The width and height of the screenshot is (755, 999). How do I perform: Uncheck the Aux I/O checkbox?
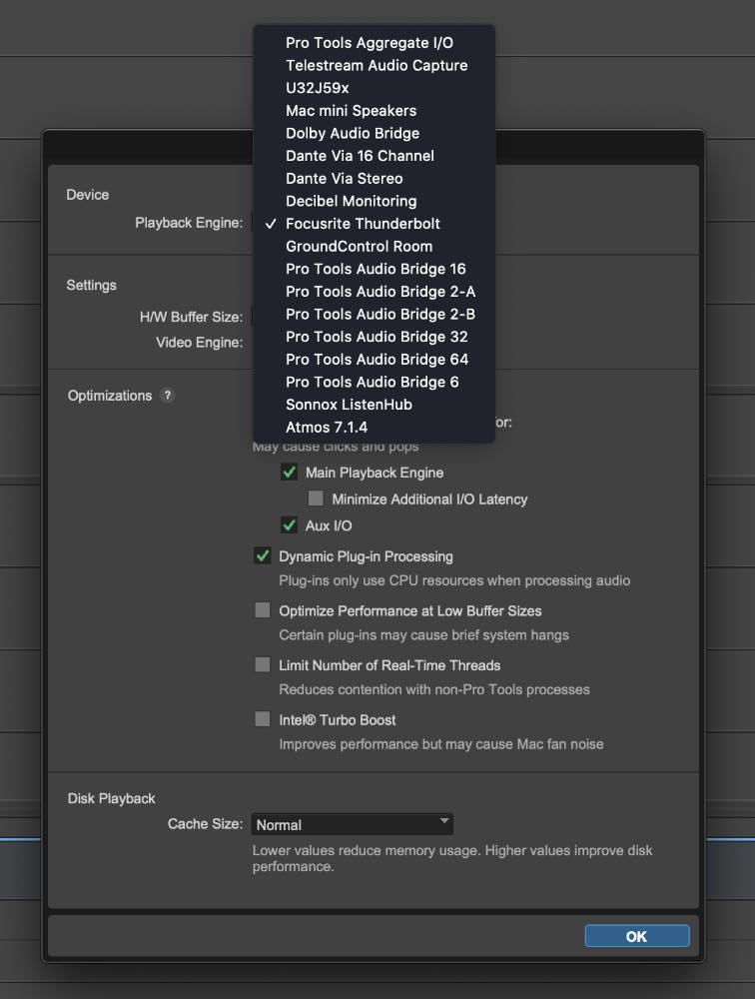pos(290,525)
